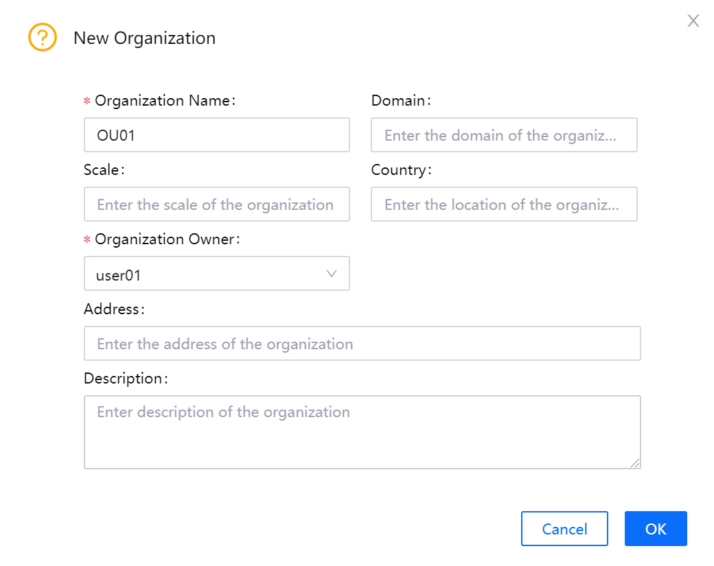Click the Organization Name field containing OU01
This screenshot has height=566, width=714.
pos(216,135)
